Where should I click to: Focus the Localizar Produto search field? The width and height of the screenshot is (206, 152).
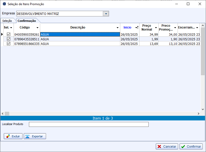(x=89, y=124)
